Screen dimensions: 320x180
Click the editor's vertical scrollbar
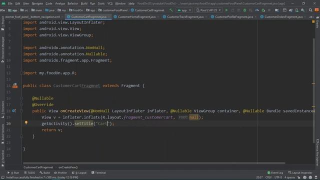313,91
